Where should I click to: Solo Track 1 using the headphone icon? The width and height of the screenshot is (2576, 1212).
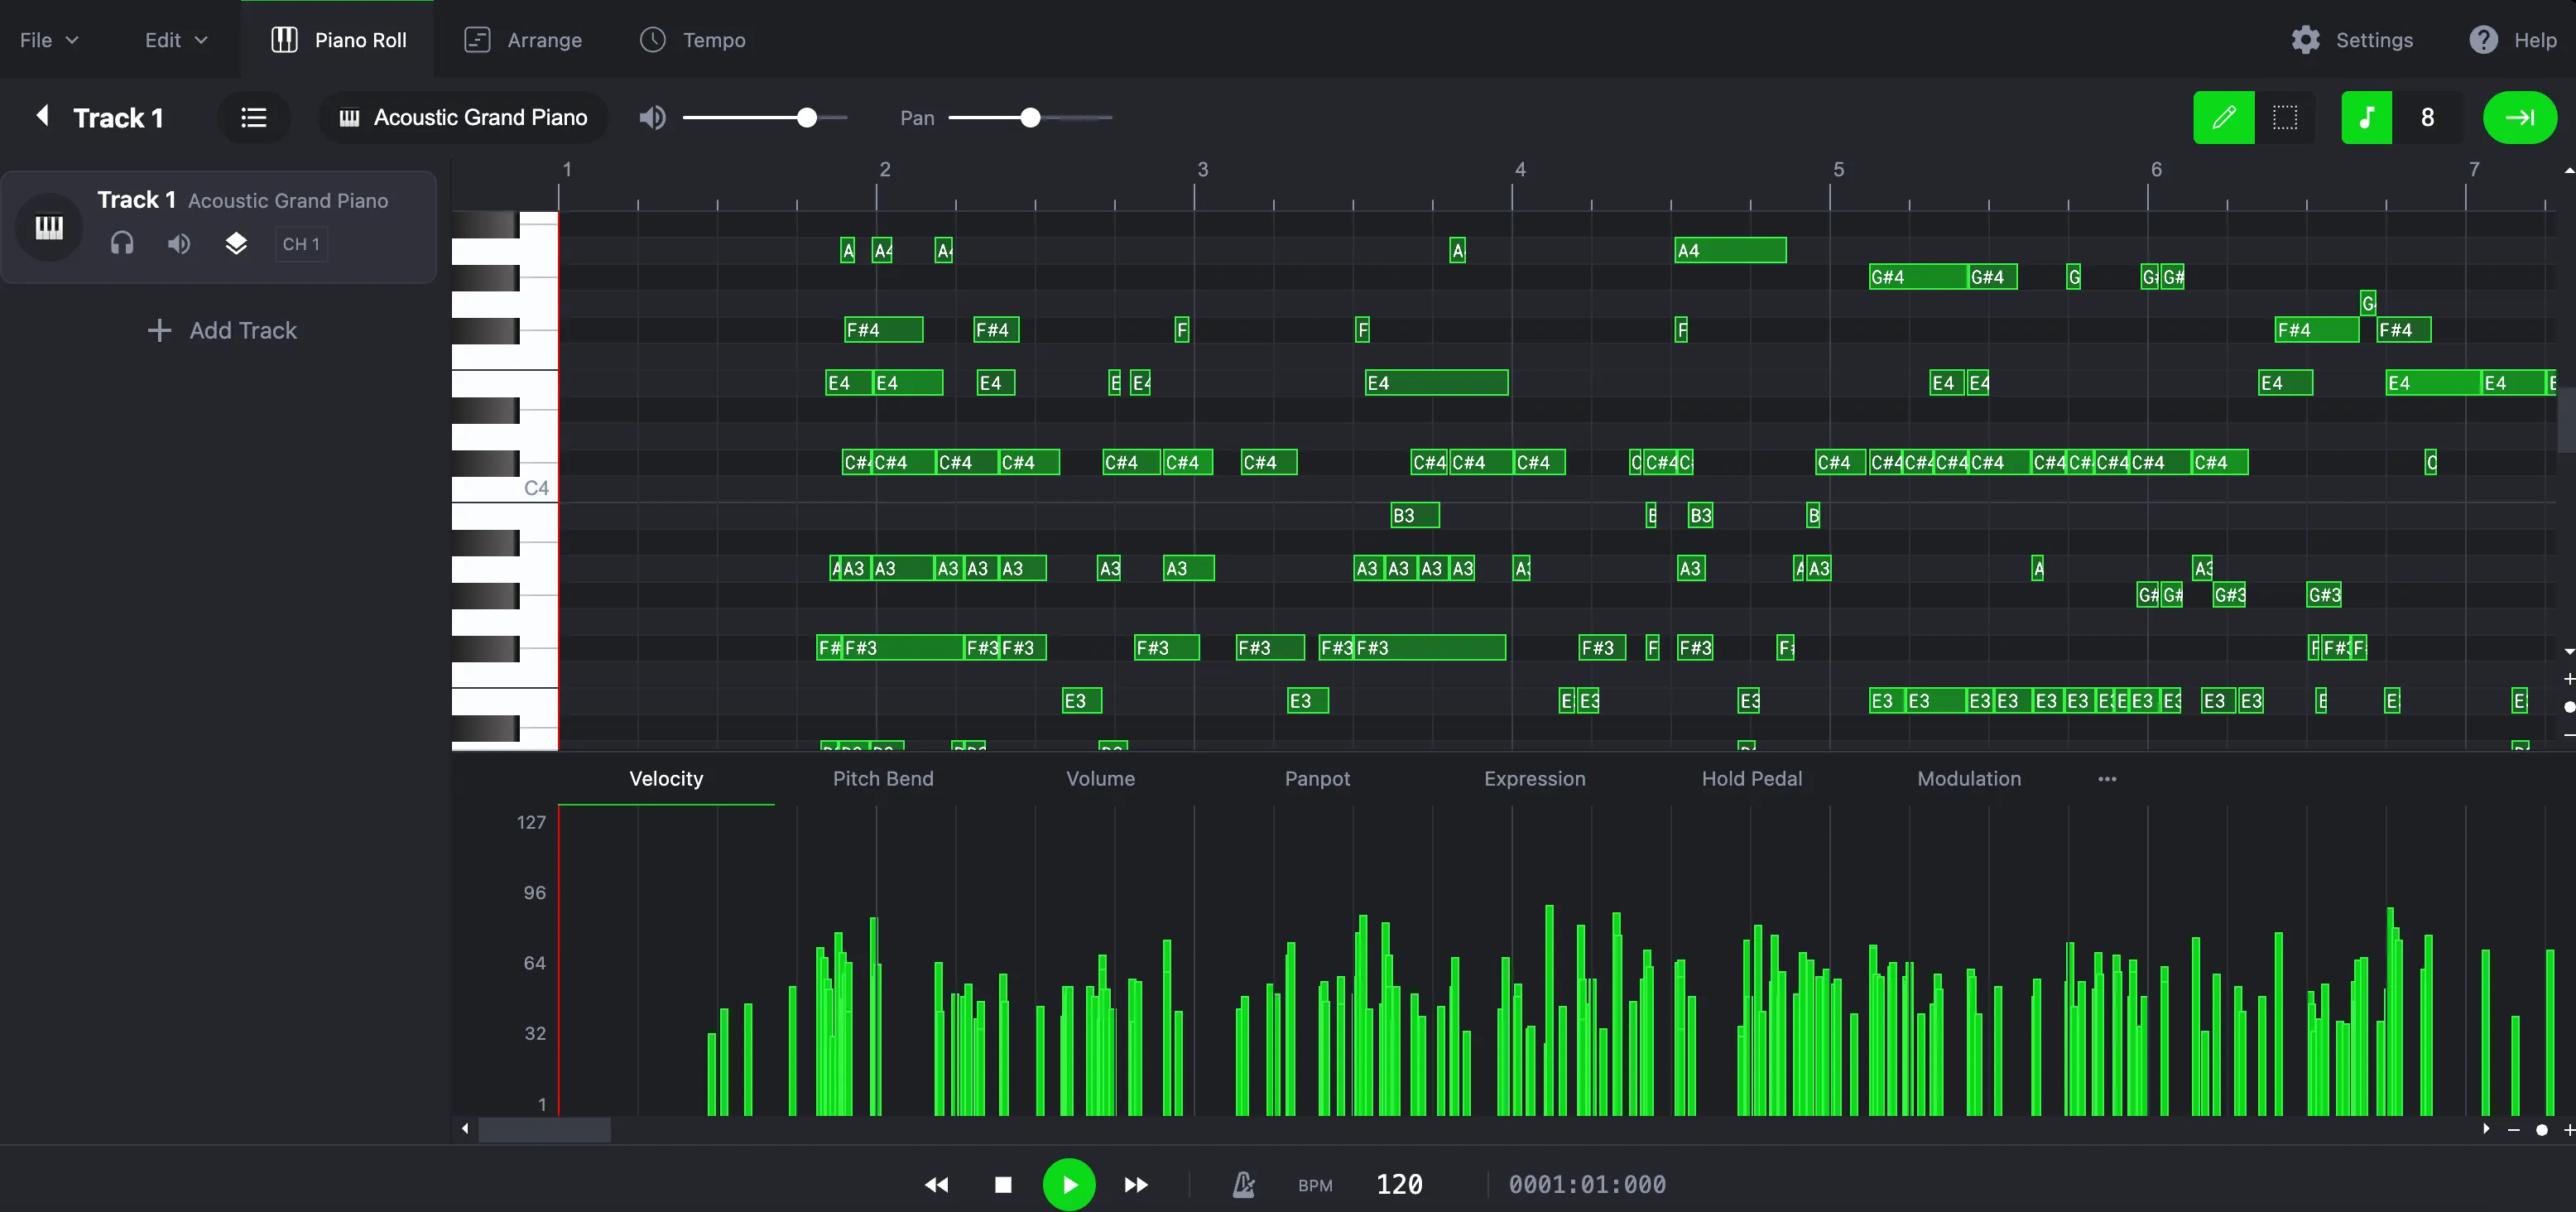[121, 243]
